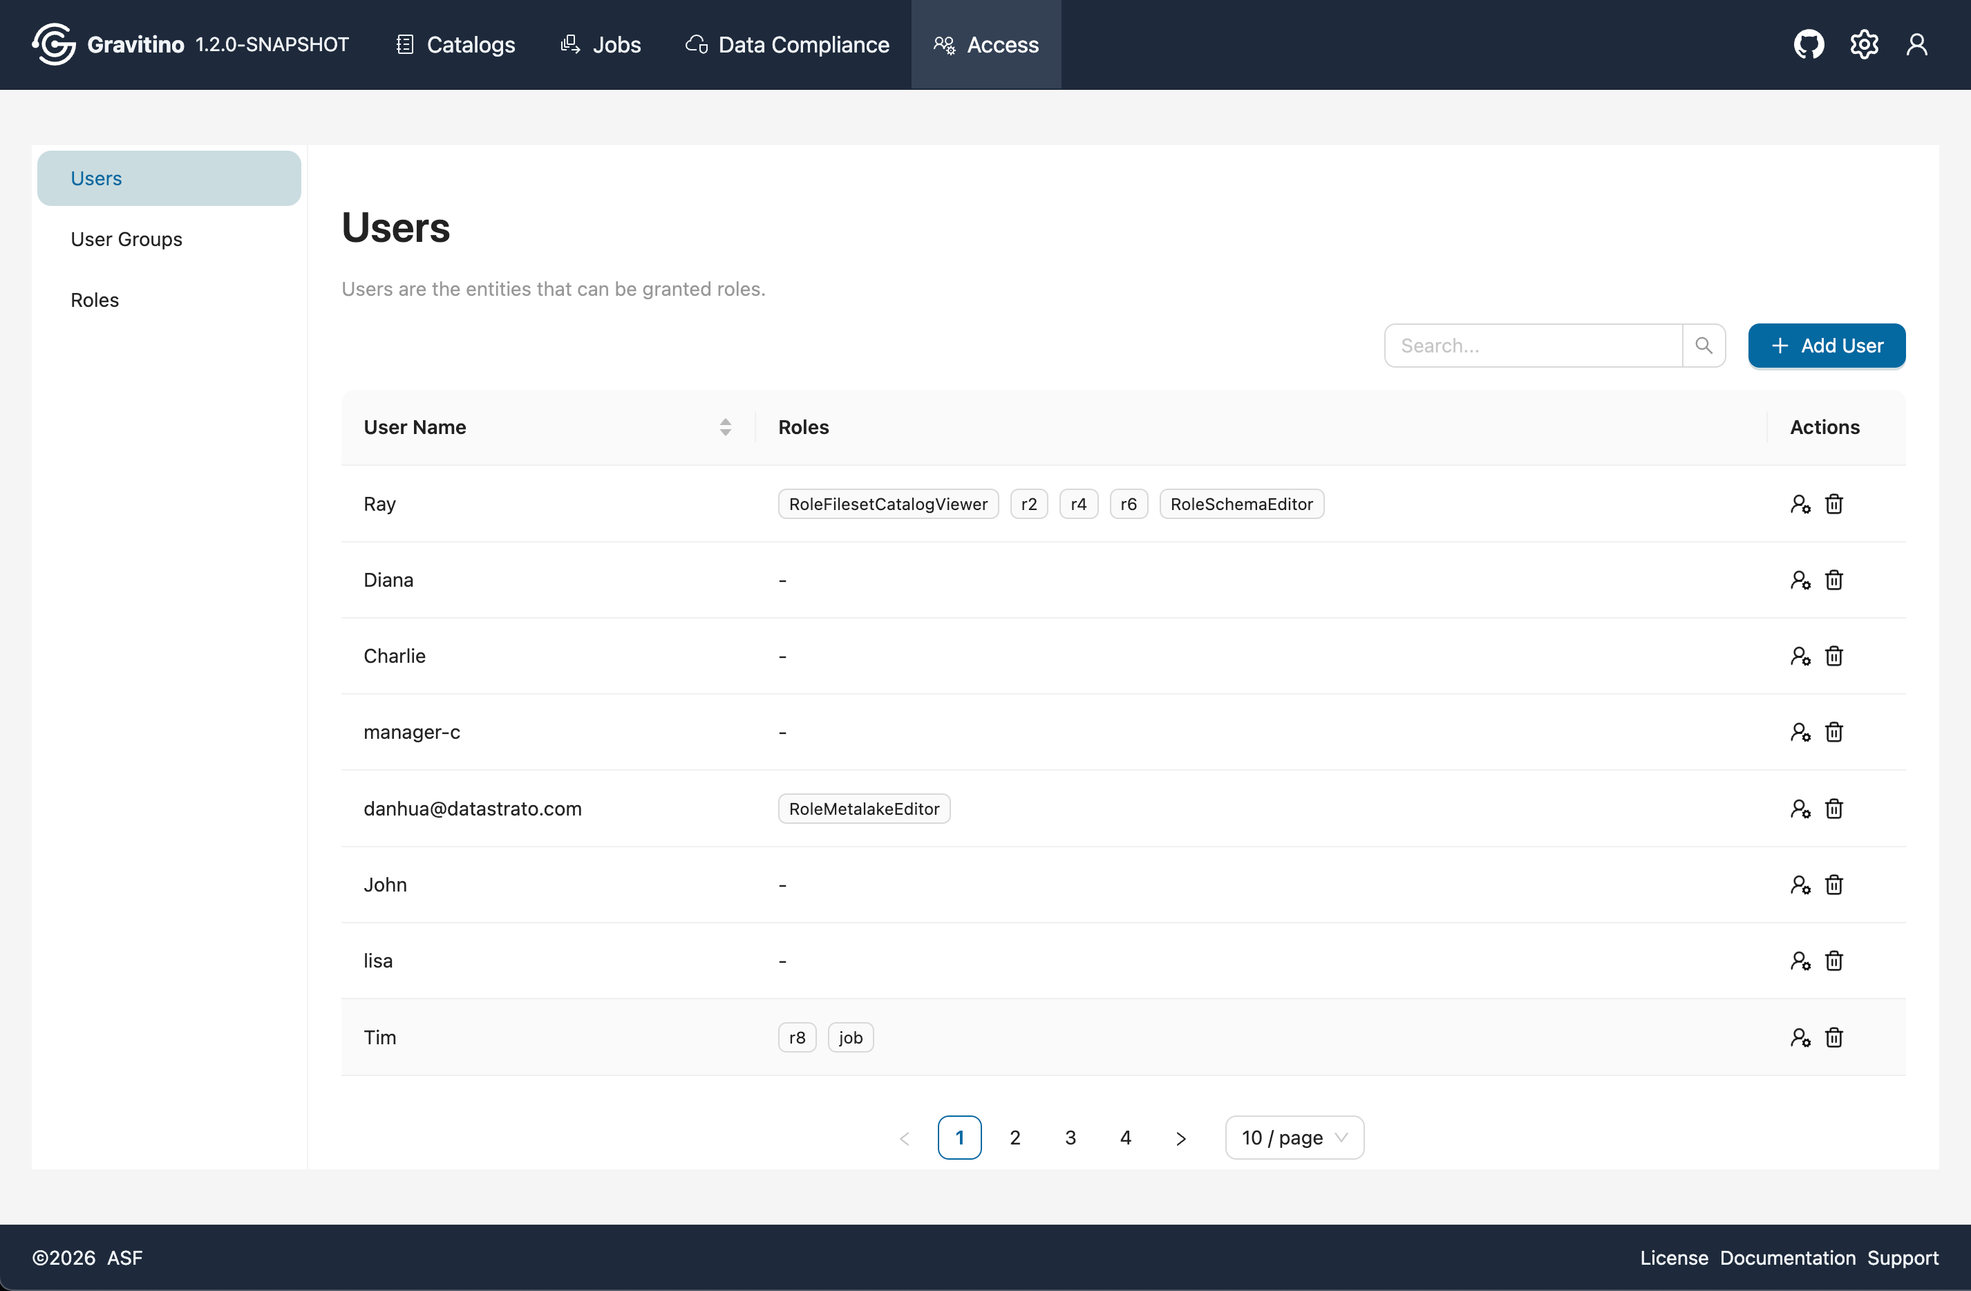The image size is (1971, 1291).
Task: Click the user account icon in top bar
Action: point(1918,44)
